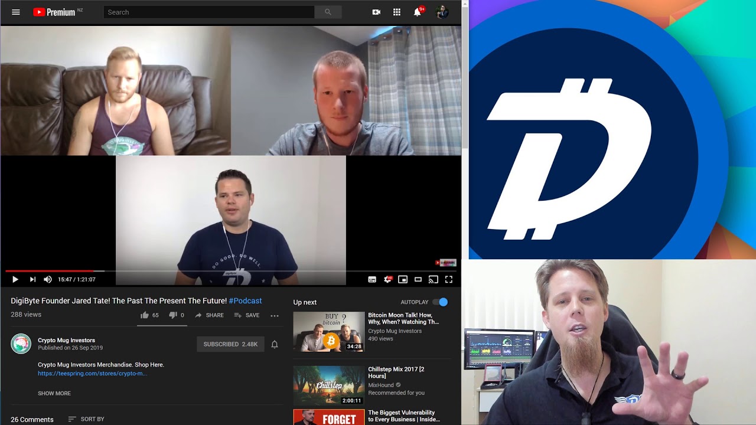Mute the video volume speaker

[48, 279]
